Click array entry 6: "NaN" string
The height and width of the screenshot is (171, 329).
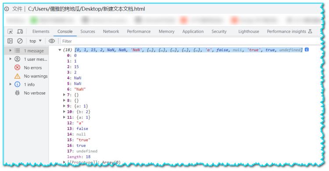(76, 89)
